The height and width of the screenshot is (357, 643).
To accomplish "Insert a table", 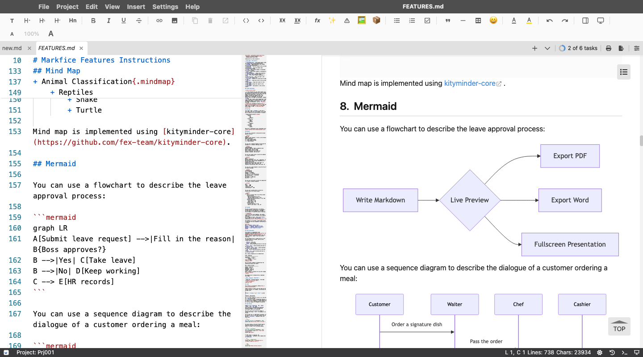I will click(478, 21).
